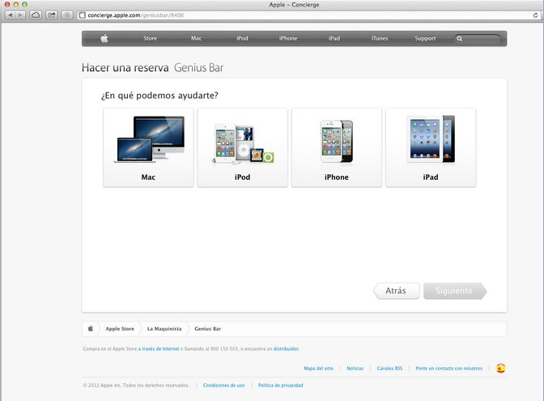Open Política de privacidad link
Image resolution: width=544 pixels, height=401 pixels.
pyautogui.click(x=280, y=386)
